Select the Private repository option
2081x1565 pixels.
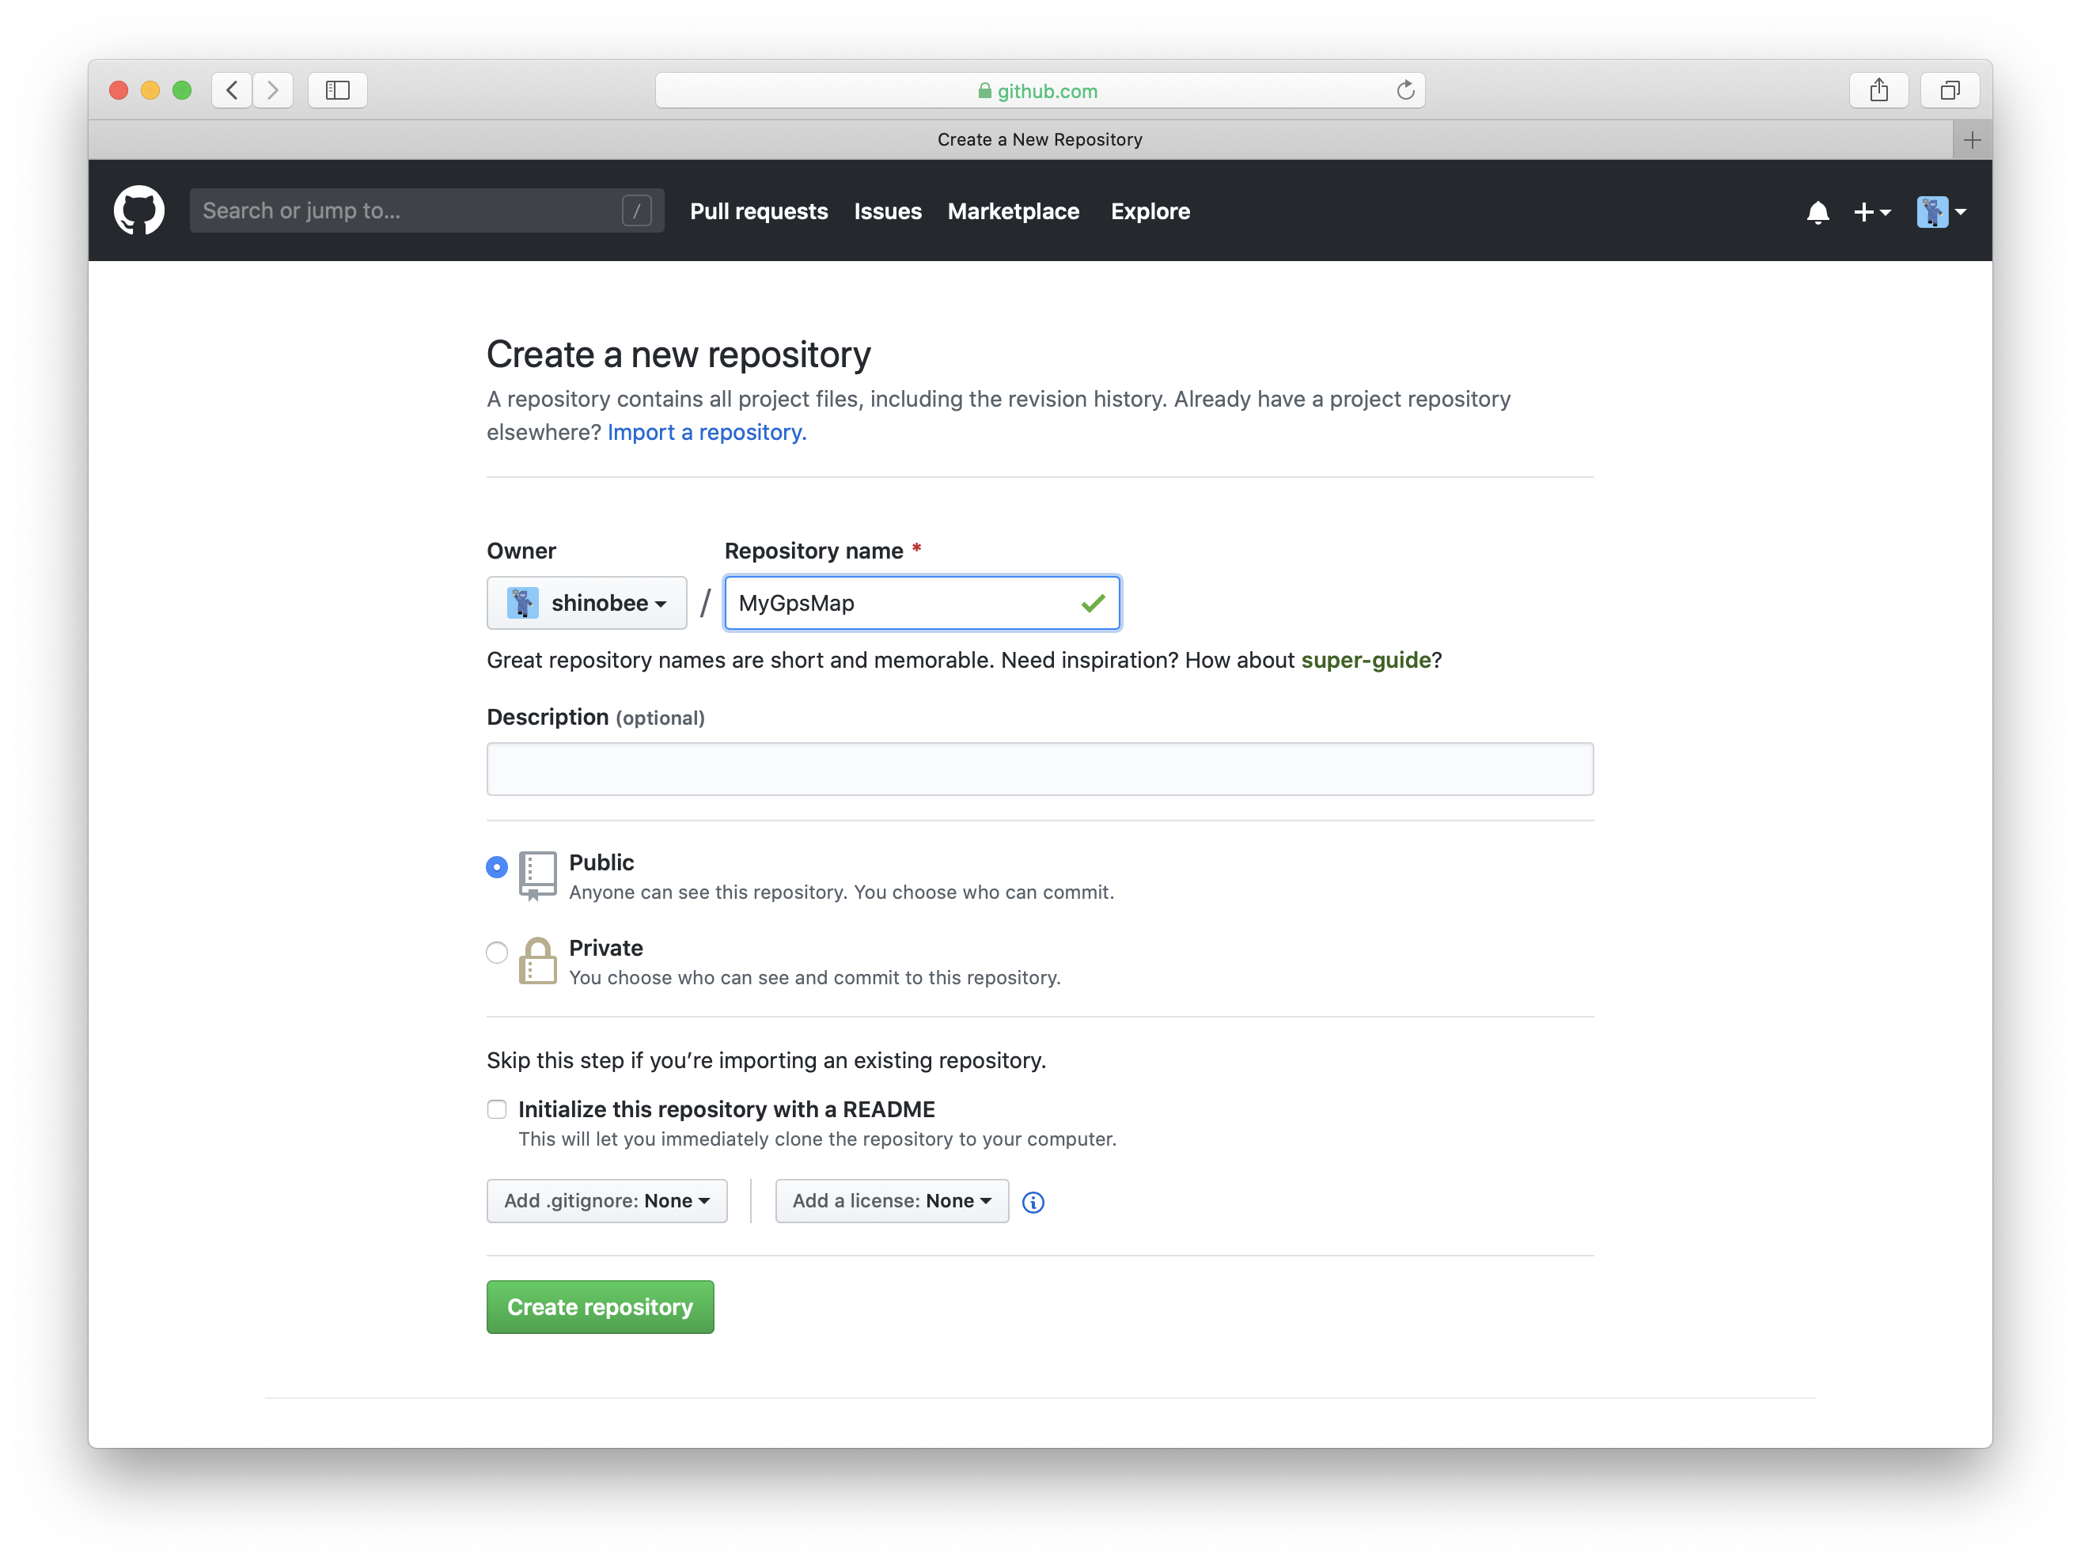(497, 953)
